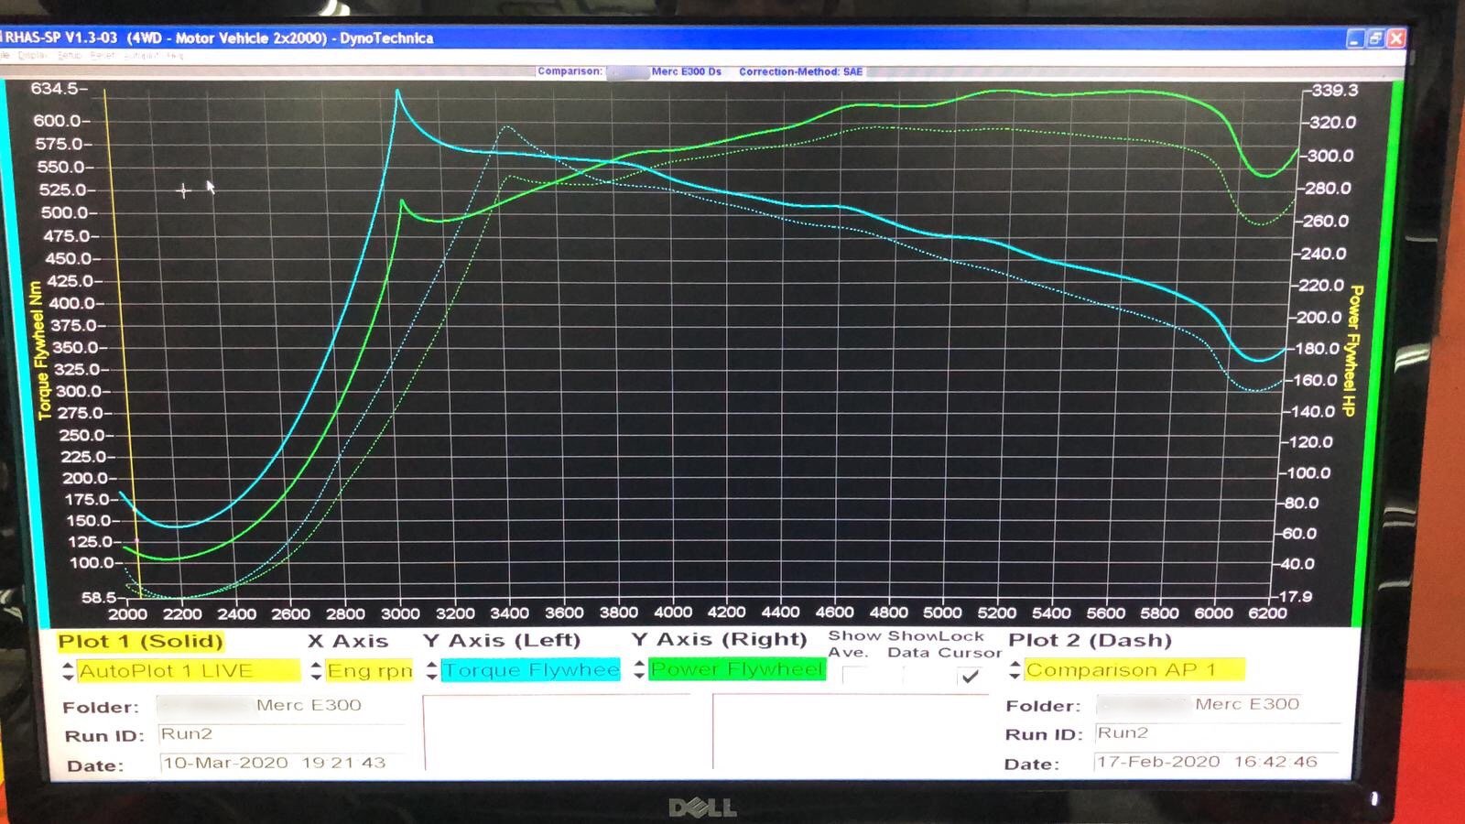
Task: Click Plot 2 Folder field showing Merc E300
Action: coord(1218,704)
